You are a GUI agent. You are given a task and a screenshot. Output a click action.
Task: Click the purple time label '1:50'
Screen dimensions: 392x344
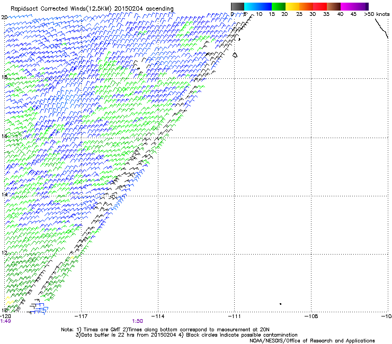point(138,321)
